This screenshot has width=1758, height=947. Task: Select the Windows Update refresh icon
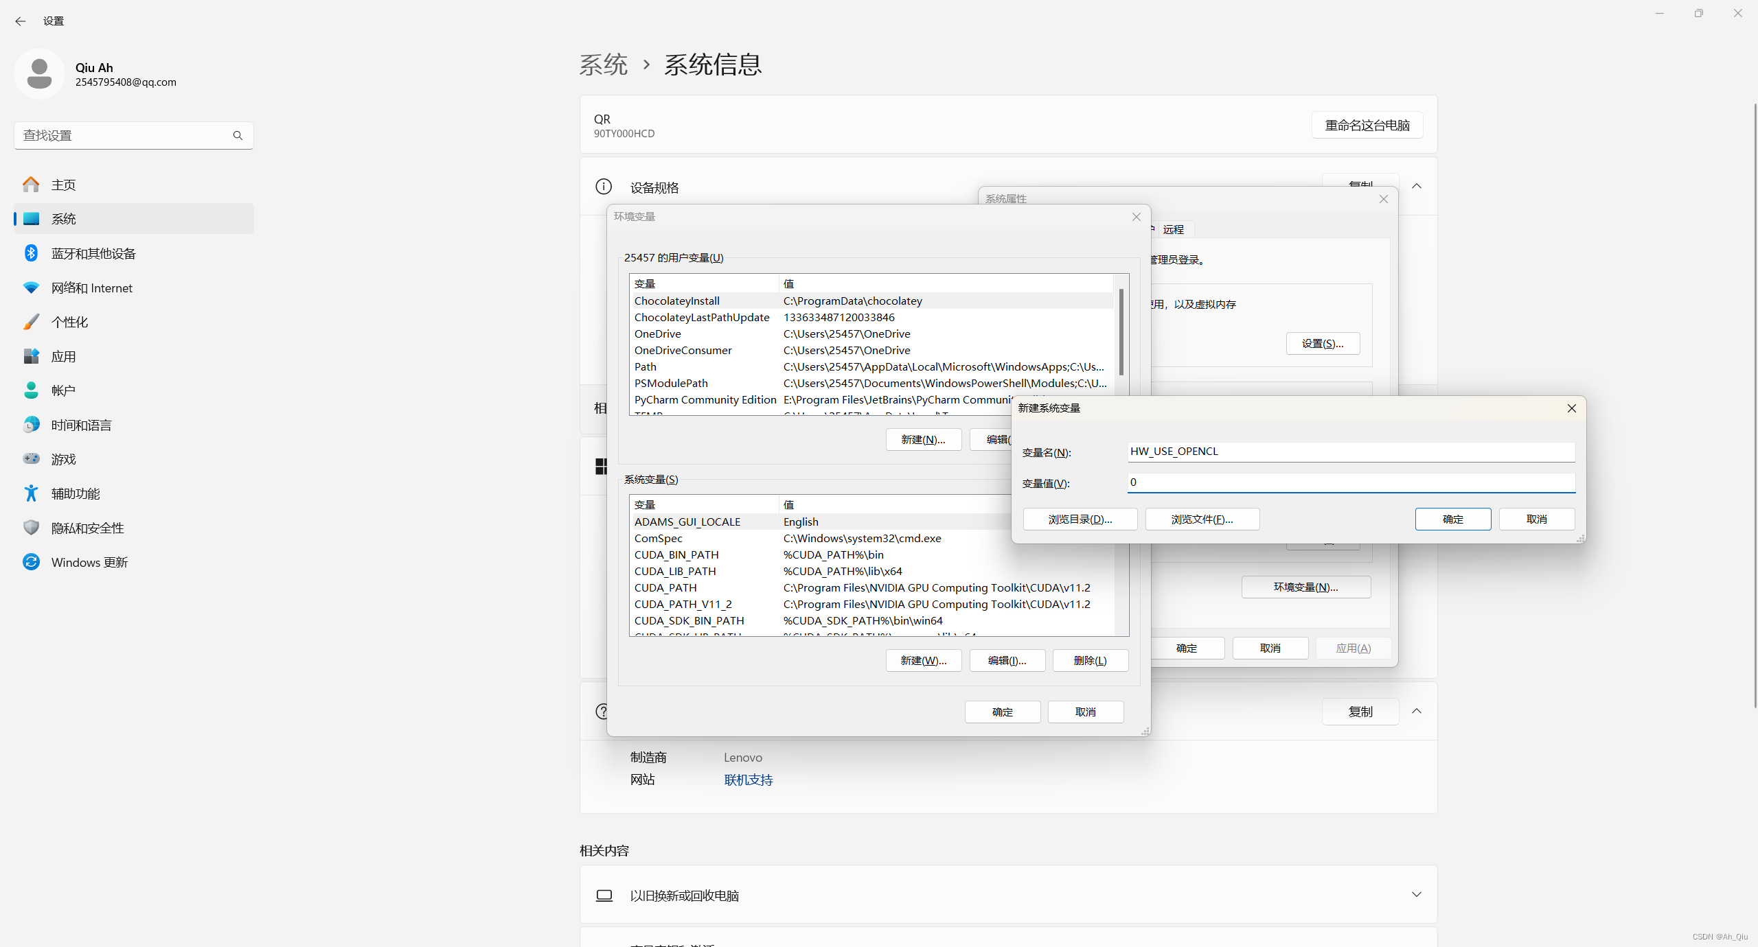(31, 562)
